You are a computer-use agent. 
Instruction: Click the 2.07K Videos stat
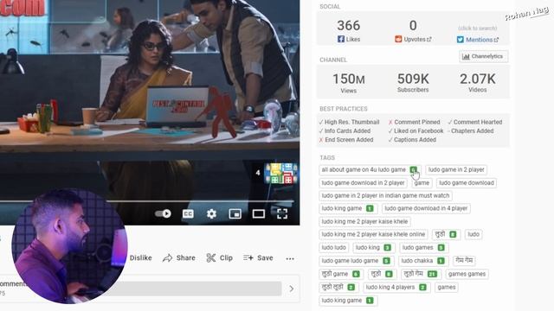pos(477,83)
